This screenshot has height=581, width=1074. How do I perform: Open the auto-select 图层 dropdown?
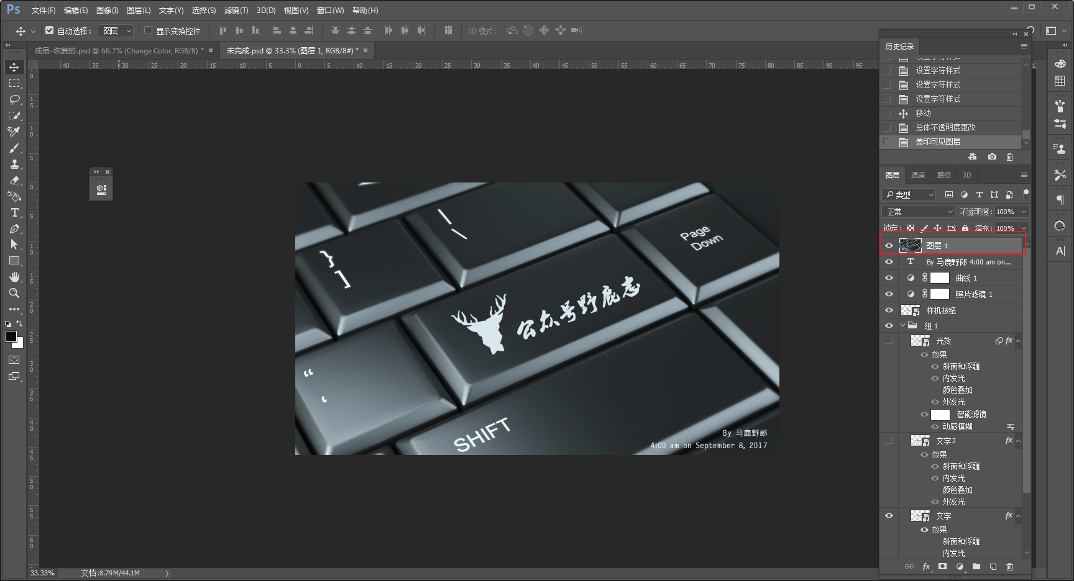pyautogui.click(x=116, y=30)
